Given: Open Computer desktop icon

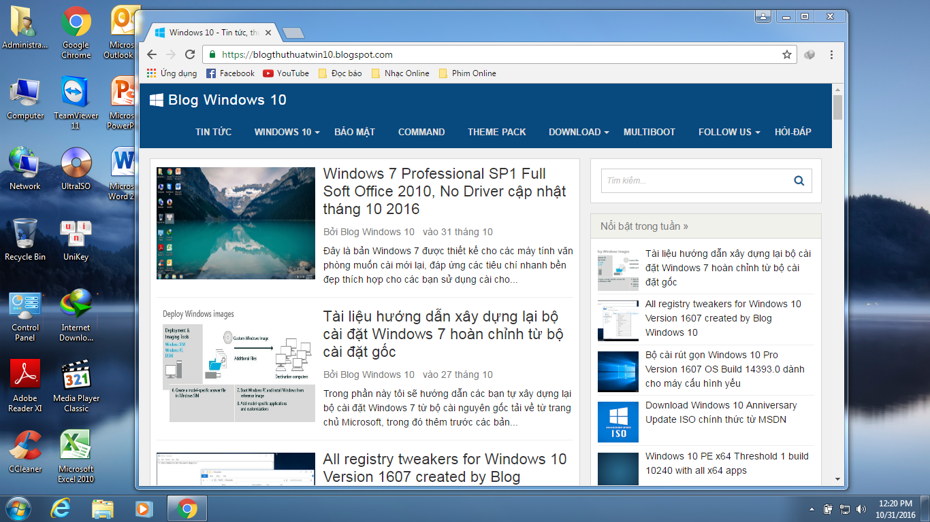Looking at the screenshot, I should [x=25, y=97].
